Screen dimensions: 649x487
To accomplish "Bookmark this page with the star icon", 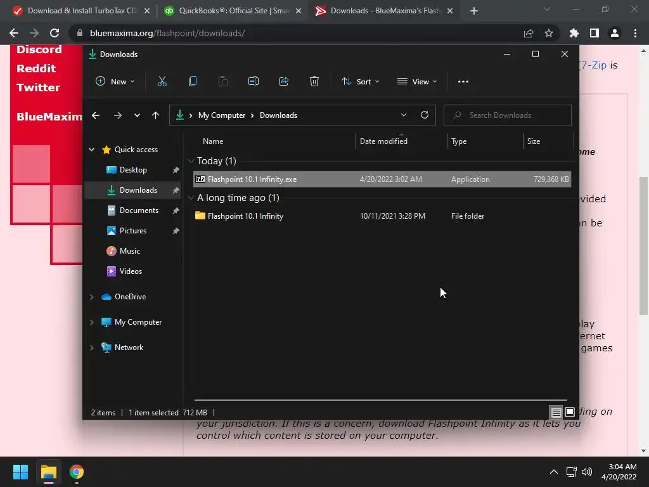I will point(549,33).
